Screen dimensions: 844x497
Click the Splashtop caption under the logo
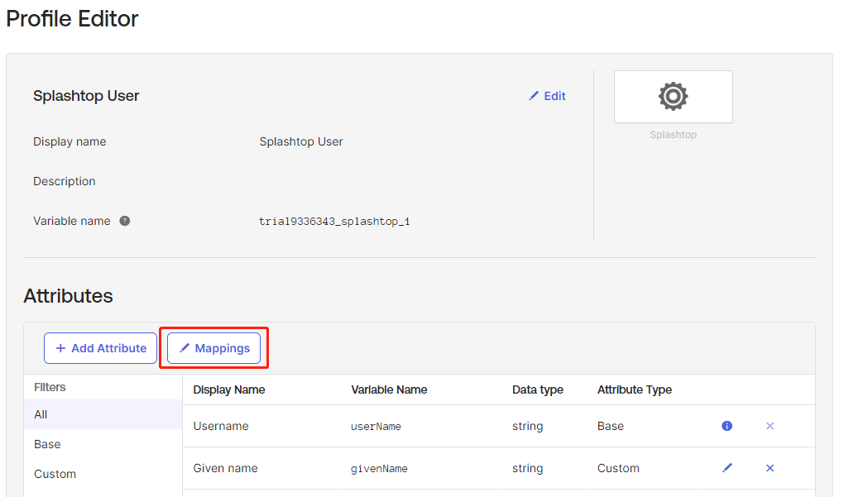[673, 135]
